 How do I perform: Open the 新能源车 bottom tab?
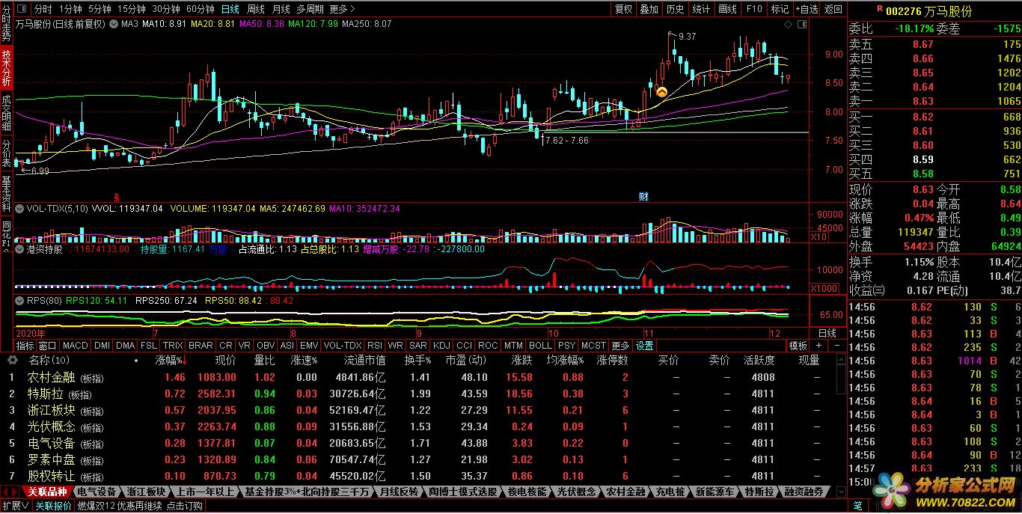click(714, 492)
